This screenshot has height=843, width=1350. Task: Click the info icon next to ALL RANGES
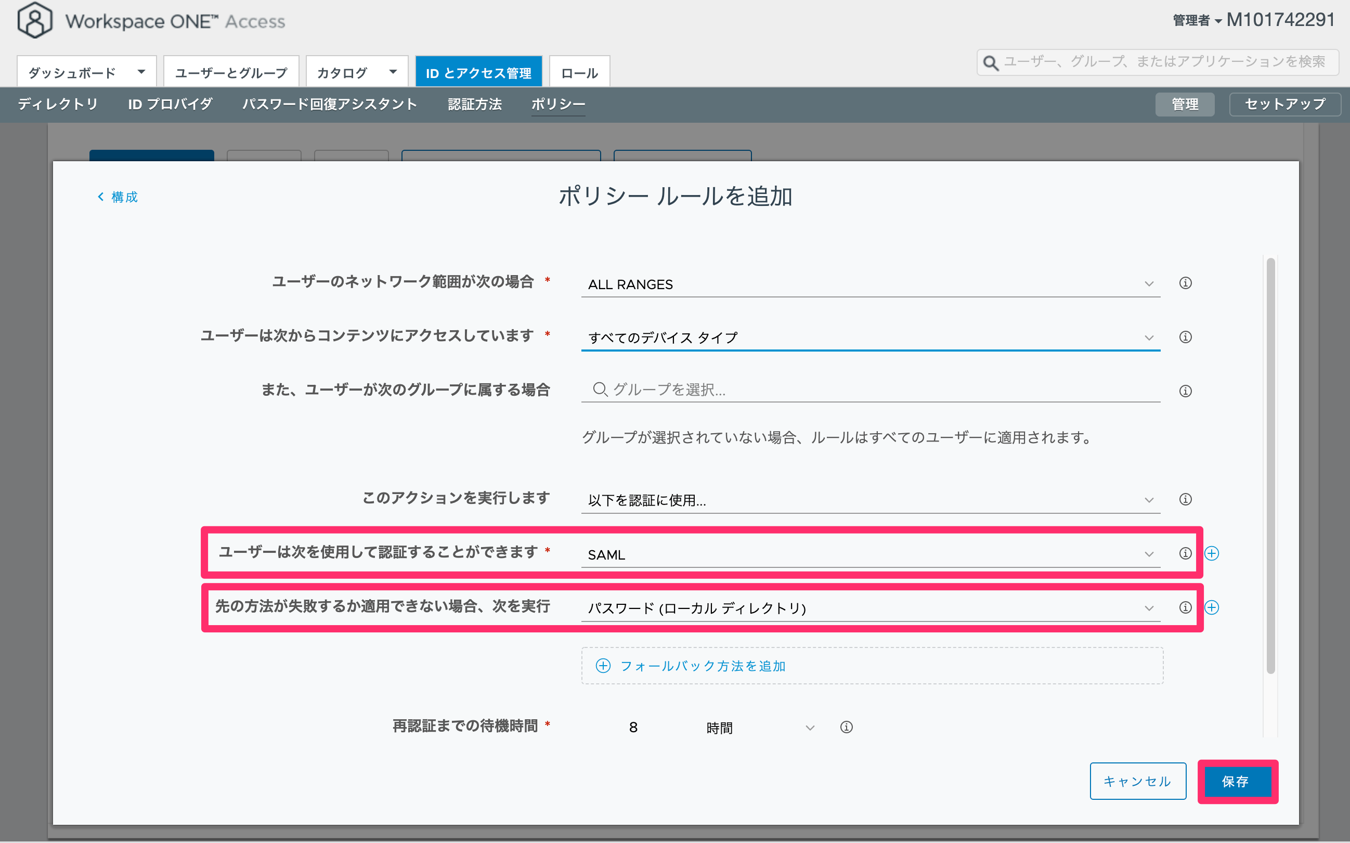coord(1185,283)
